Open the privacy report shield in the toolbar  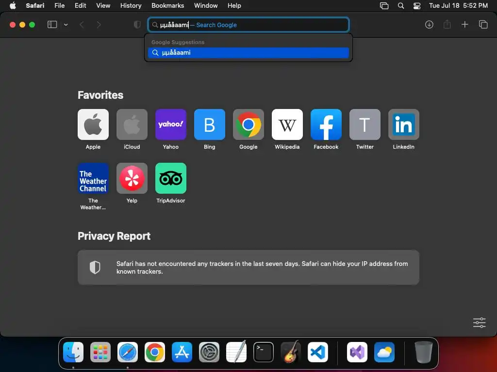[137, 25]
